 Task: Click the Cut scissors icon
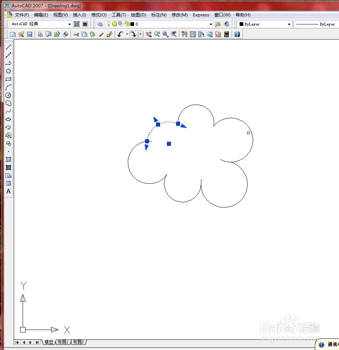tap(76, 34)
